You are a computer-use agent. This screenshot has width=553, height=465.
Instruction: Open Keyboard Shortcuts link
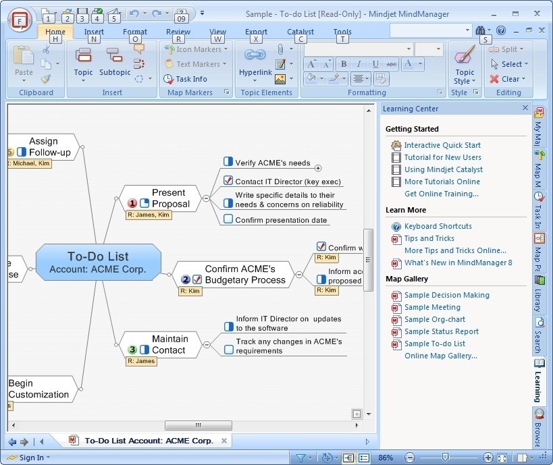pos(438,226)
